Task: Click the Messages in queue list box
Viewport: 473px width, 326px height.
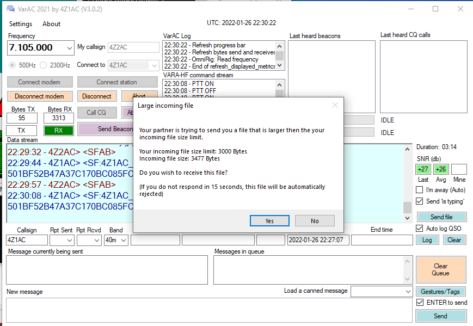Action: [x=312, y=270]
